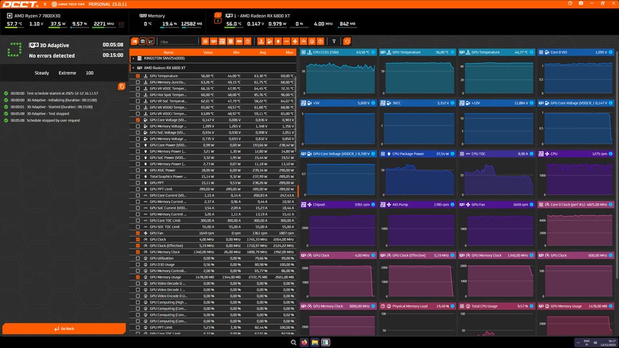Screen dimensions: 619x348
Task: Switch to the graph view icon
Action: point(151,41)
